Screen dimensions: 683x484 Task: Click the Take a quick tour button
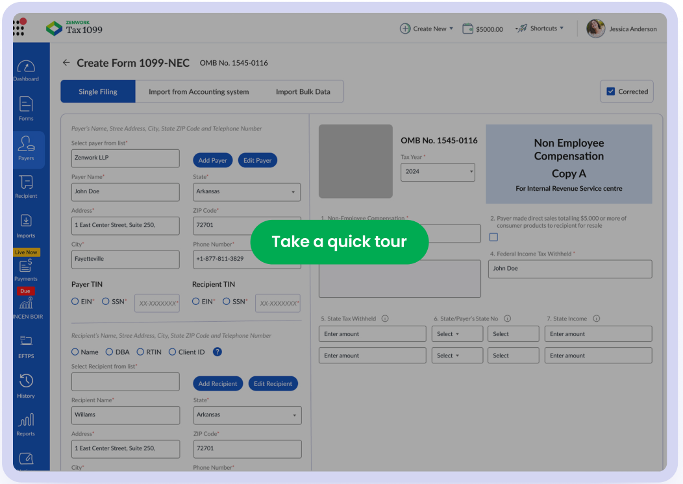[x=339, y=242]
